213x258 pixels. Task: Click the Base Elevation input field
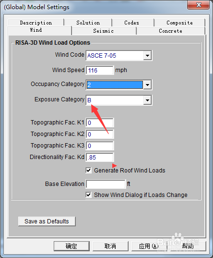(x=106, y=184)
